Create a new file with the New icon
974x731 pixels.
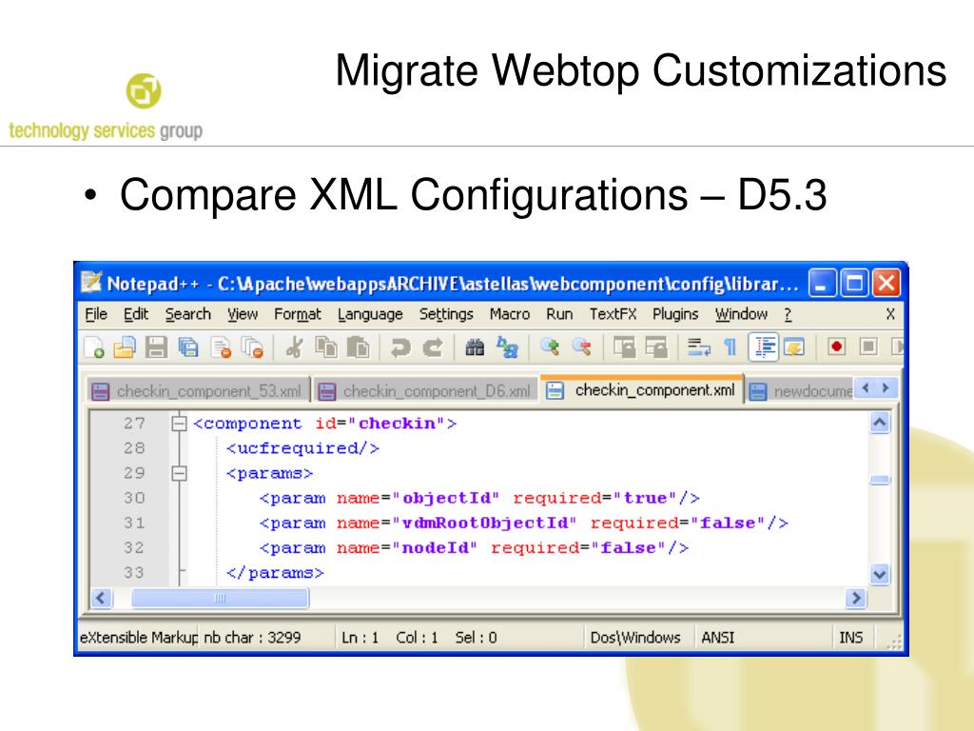(94, 346)
